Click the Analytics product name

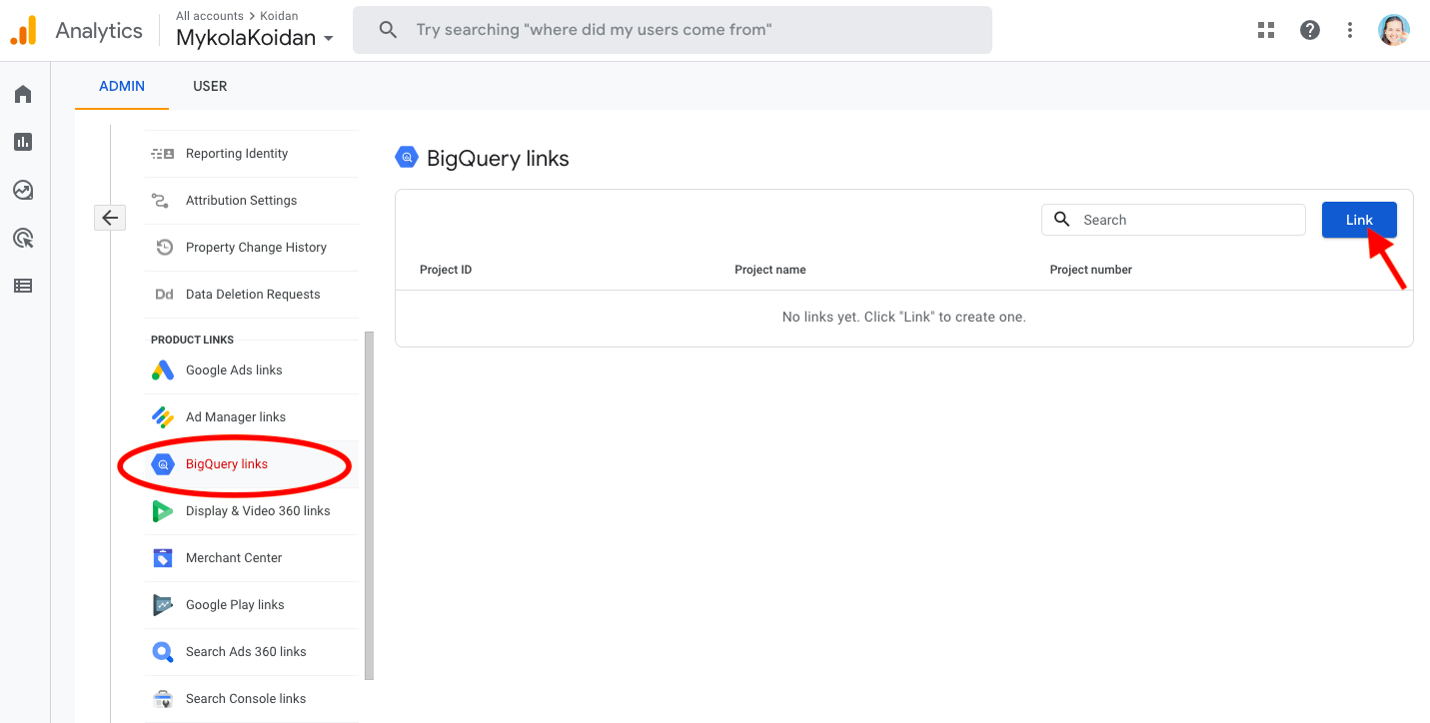pos(99,30)
